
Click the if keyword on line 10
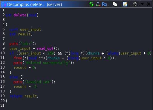tap(12, 53)
